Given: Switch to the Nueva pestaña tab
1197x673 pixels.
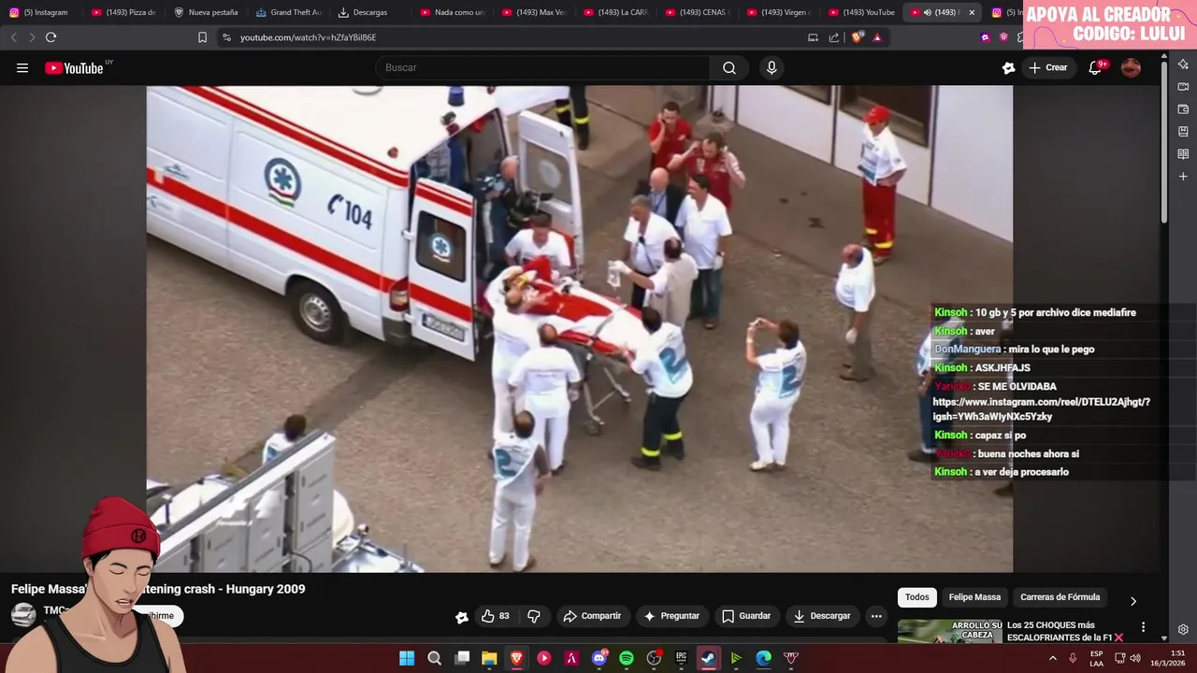Looking at the screenshot, I should click(205, 12).
